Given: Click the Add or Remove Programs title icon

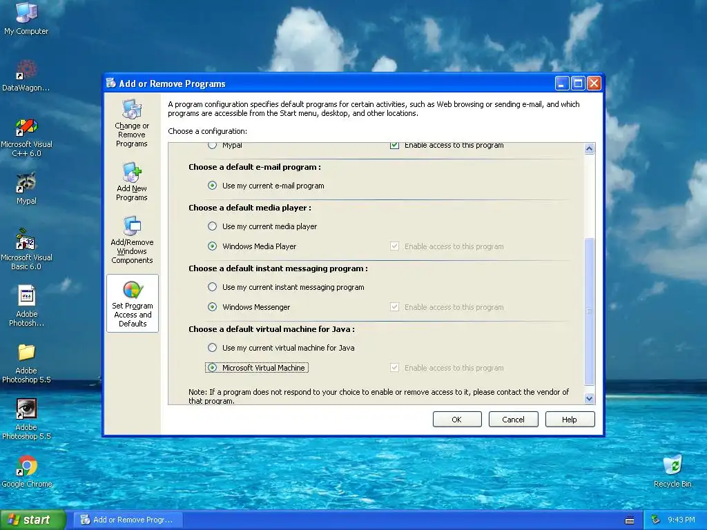Looking at the screenshot, I should (111, 84).
